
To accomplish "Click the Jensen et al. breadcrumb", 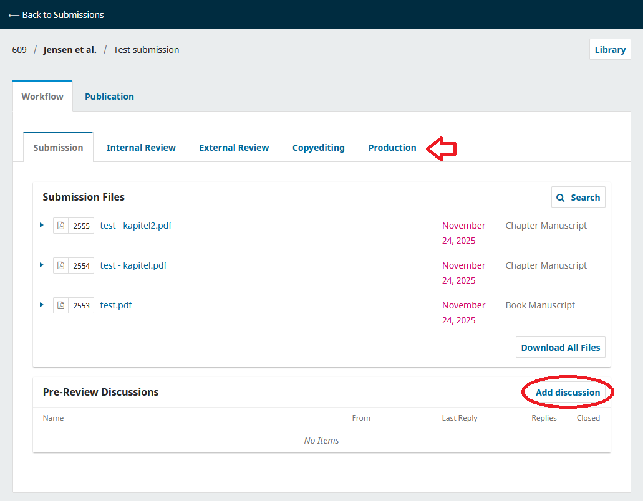I will tap(70, 49).
